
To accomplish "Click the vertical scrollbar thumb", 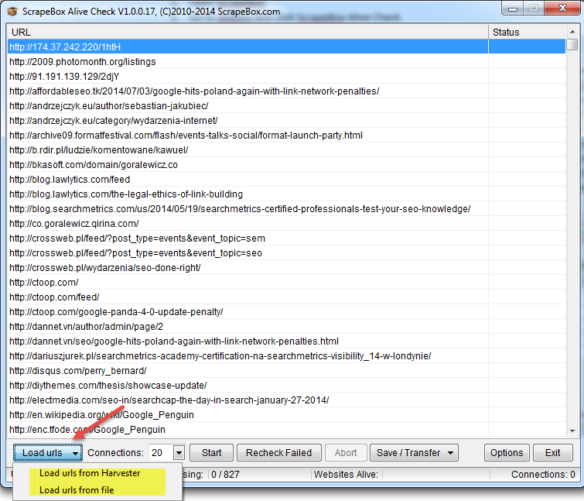I will [x=572, y=45].
